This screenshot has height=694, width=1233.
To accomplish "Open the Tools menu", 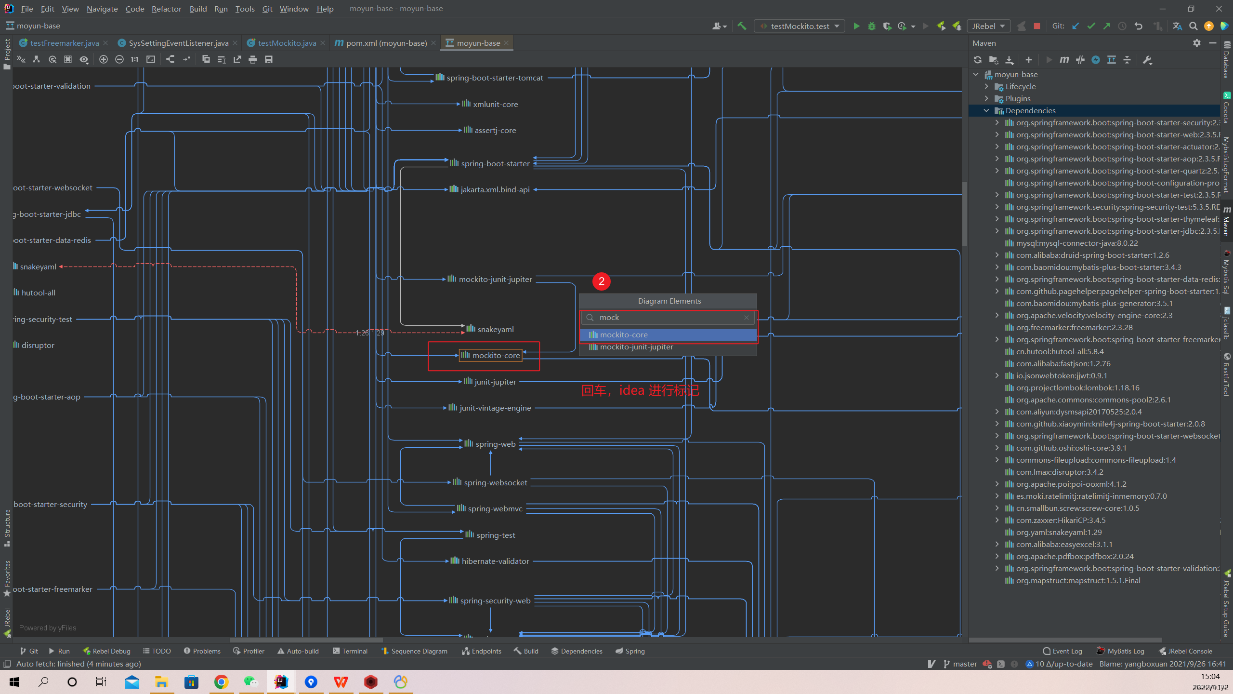I will point(245,9).
